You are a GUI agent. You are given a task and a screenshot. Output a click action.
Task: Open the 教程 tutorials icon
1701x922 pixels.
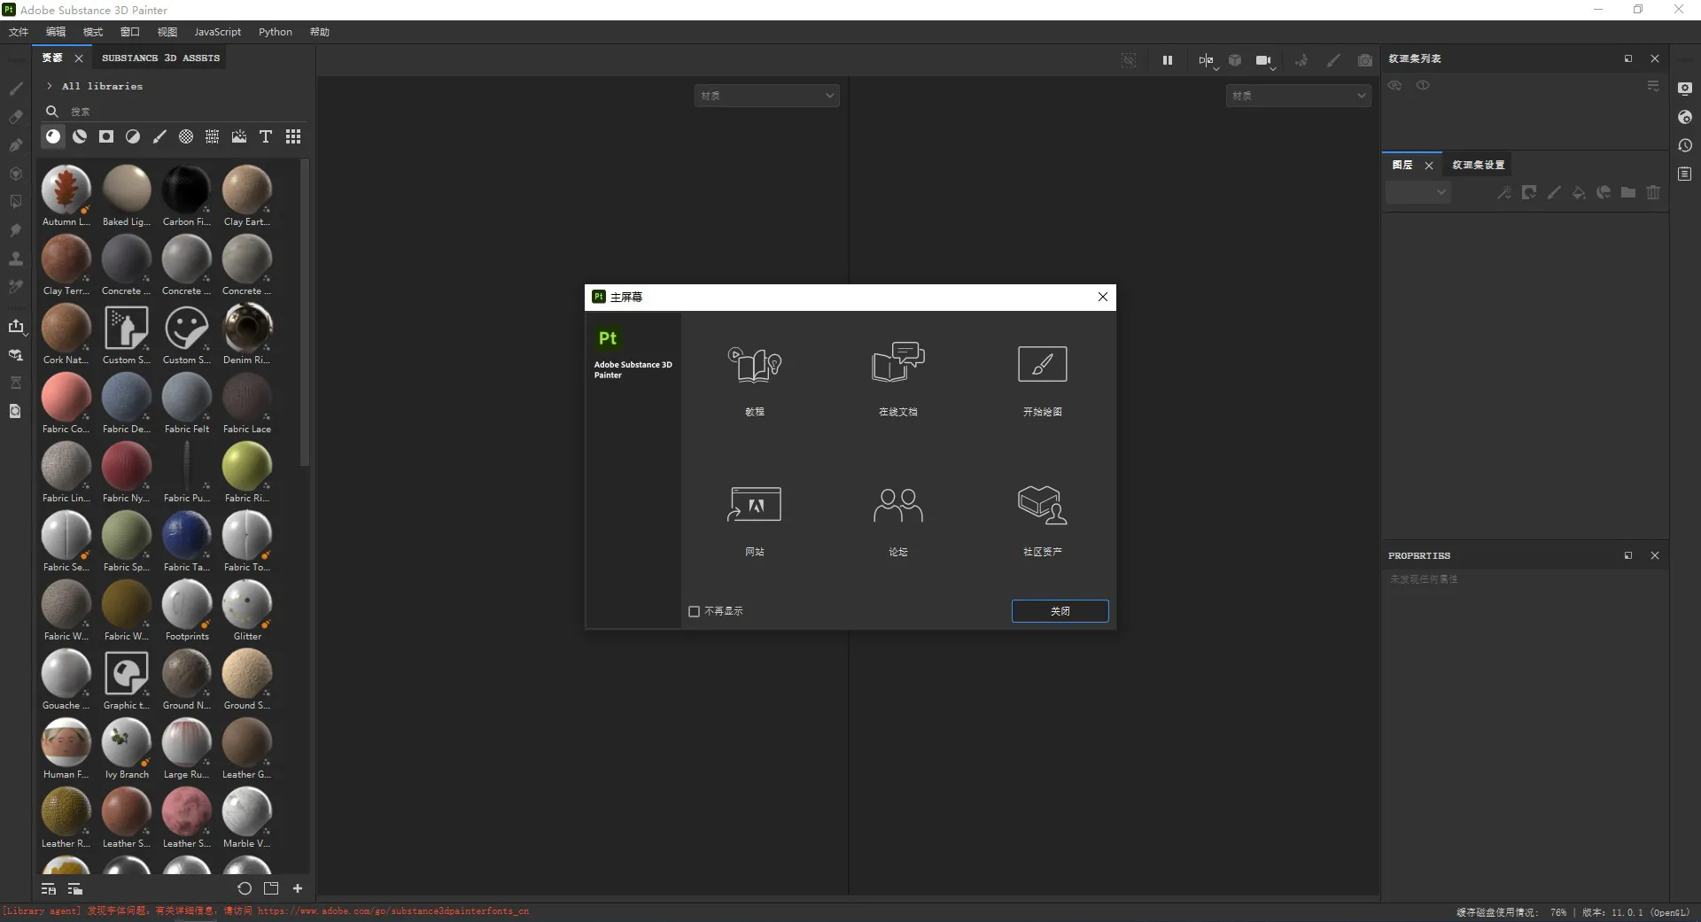click(754, 365)
